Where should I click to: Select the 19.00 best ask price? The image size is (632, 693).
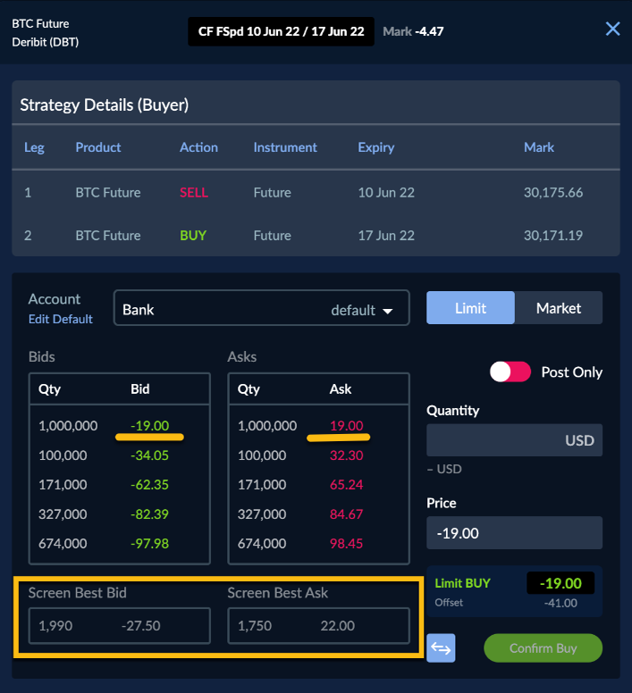345,426
